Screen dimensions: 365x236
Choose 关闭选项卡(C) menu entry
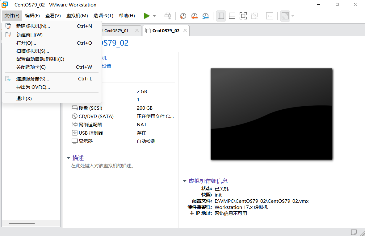[x=52, y=67]
